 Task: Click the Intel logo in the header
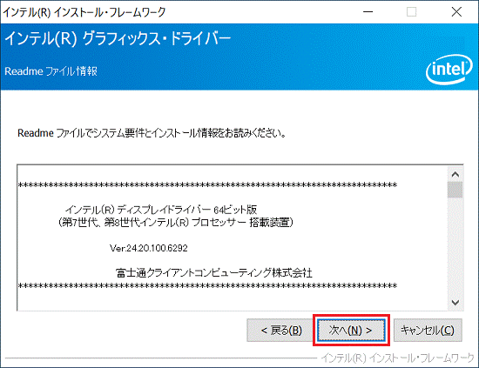449,69
